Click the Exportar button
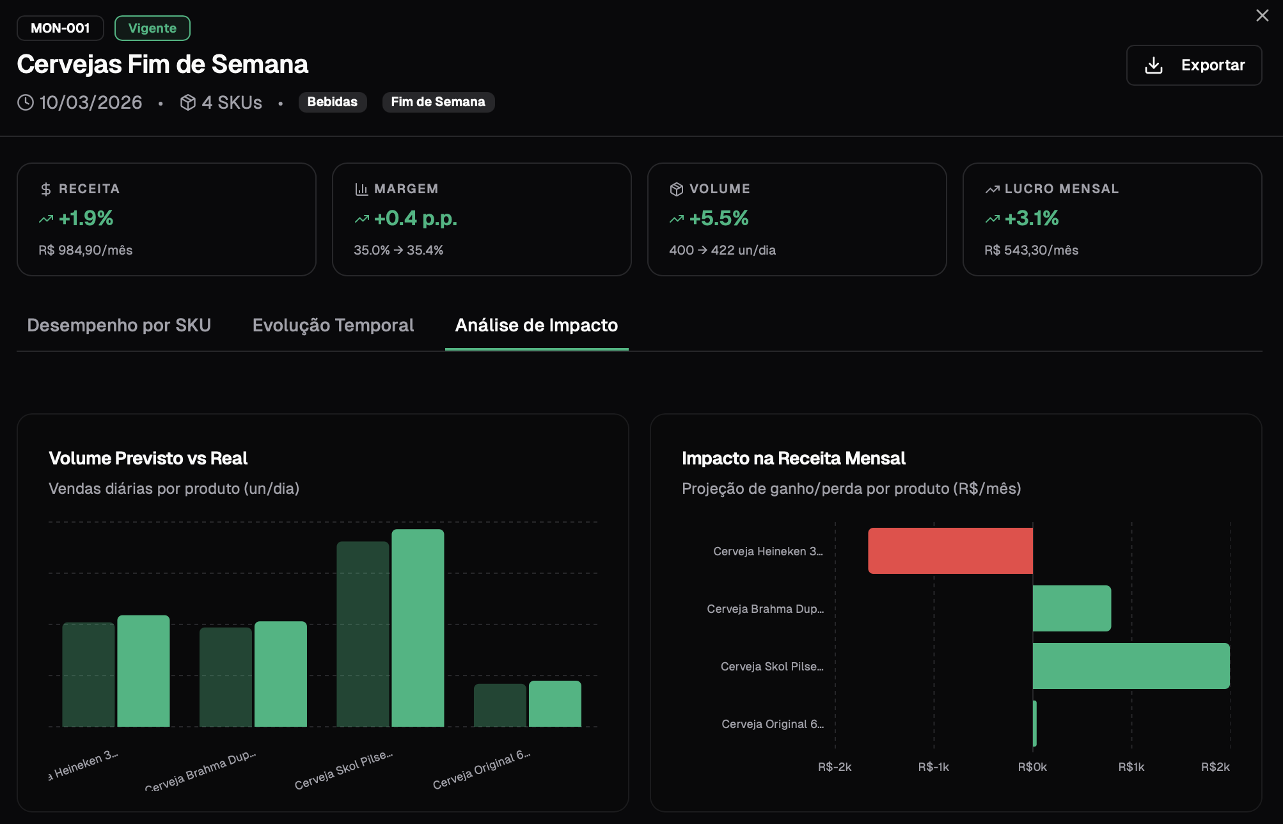Screen dimensions: 1283x824 1193,65
